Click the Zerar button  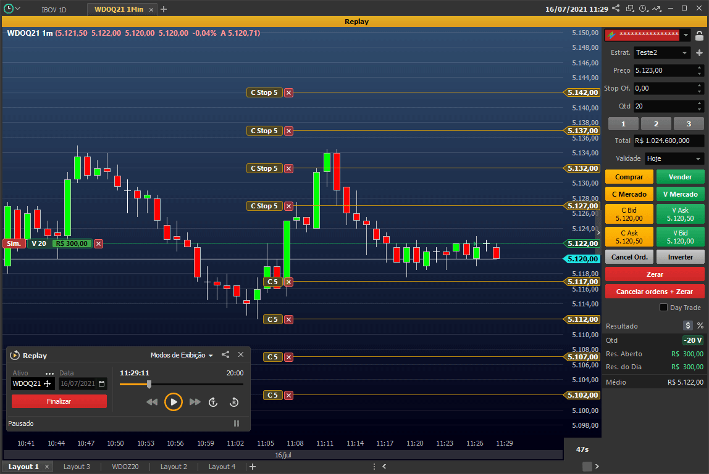(x=654, y=274)
